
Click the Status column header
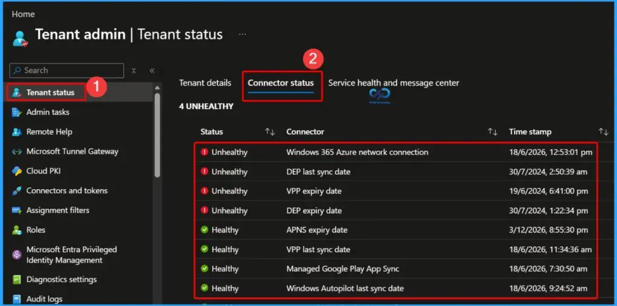[211, 132]
